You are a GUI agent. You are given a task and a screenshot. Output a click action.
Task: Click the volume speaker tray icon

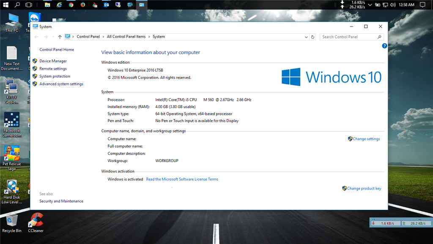(393, 5)
